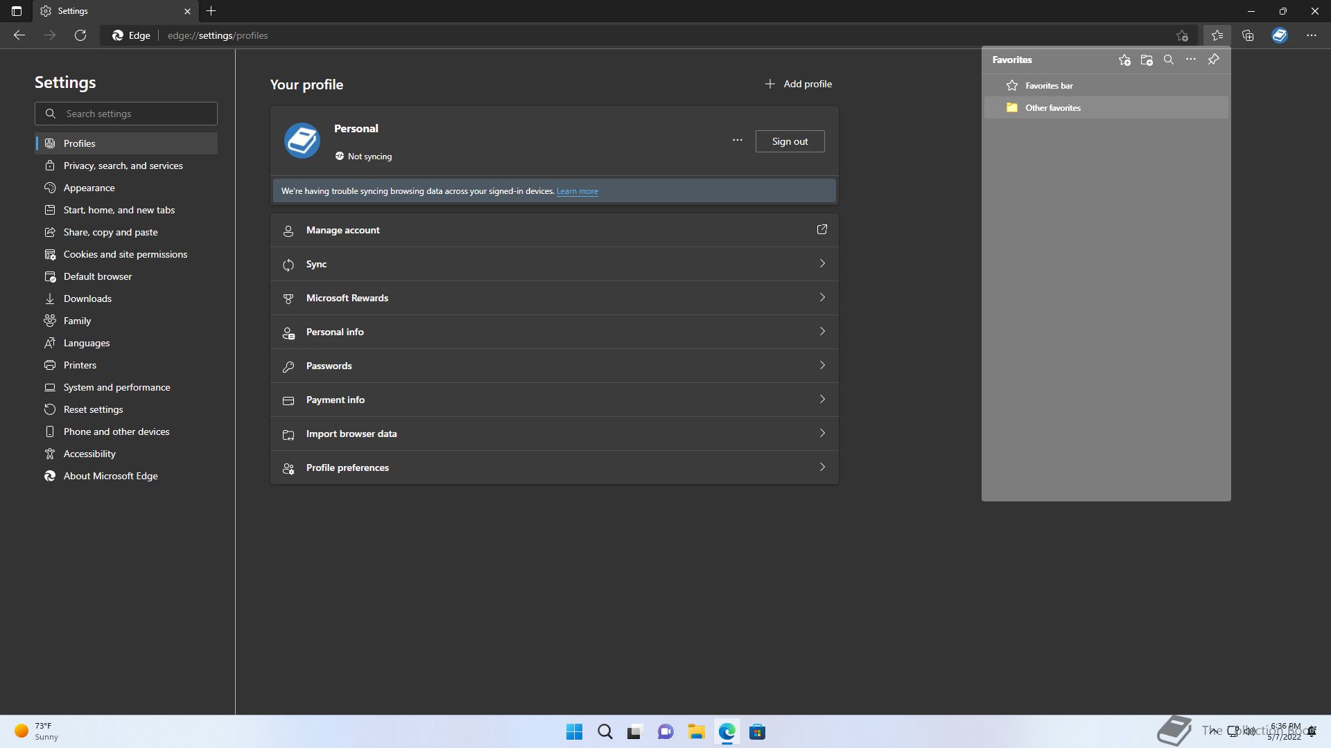
Task: Open the Windows Start menu
Action: (574, 732)
